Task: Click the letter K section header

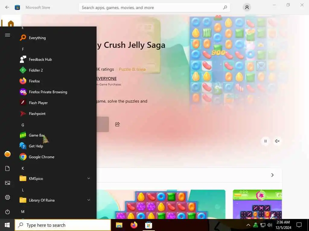Action: tap(23, 168)
